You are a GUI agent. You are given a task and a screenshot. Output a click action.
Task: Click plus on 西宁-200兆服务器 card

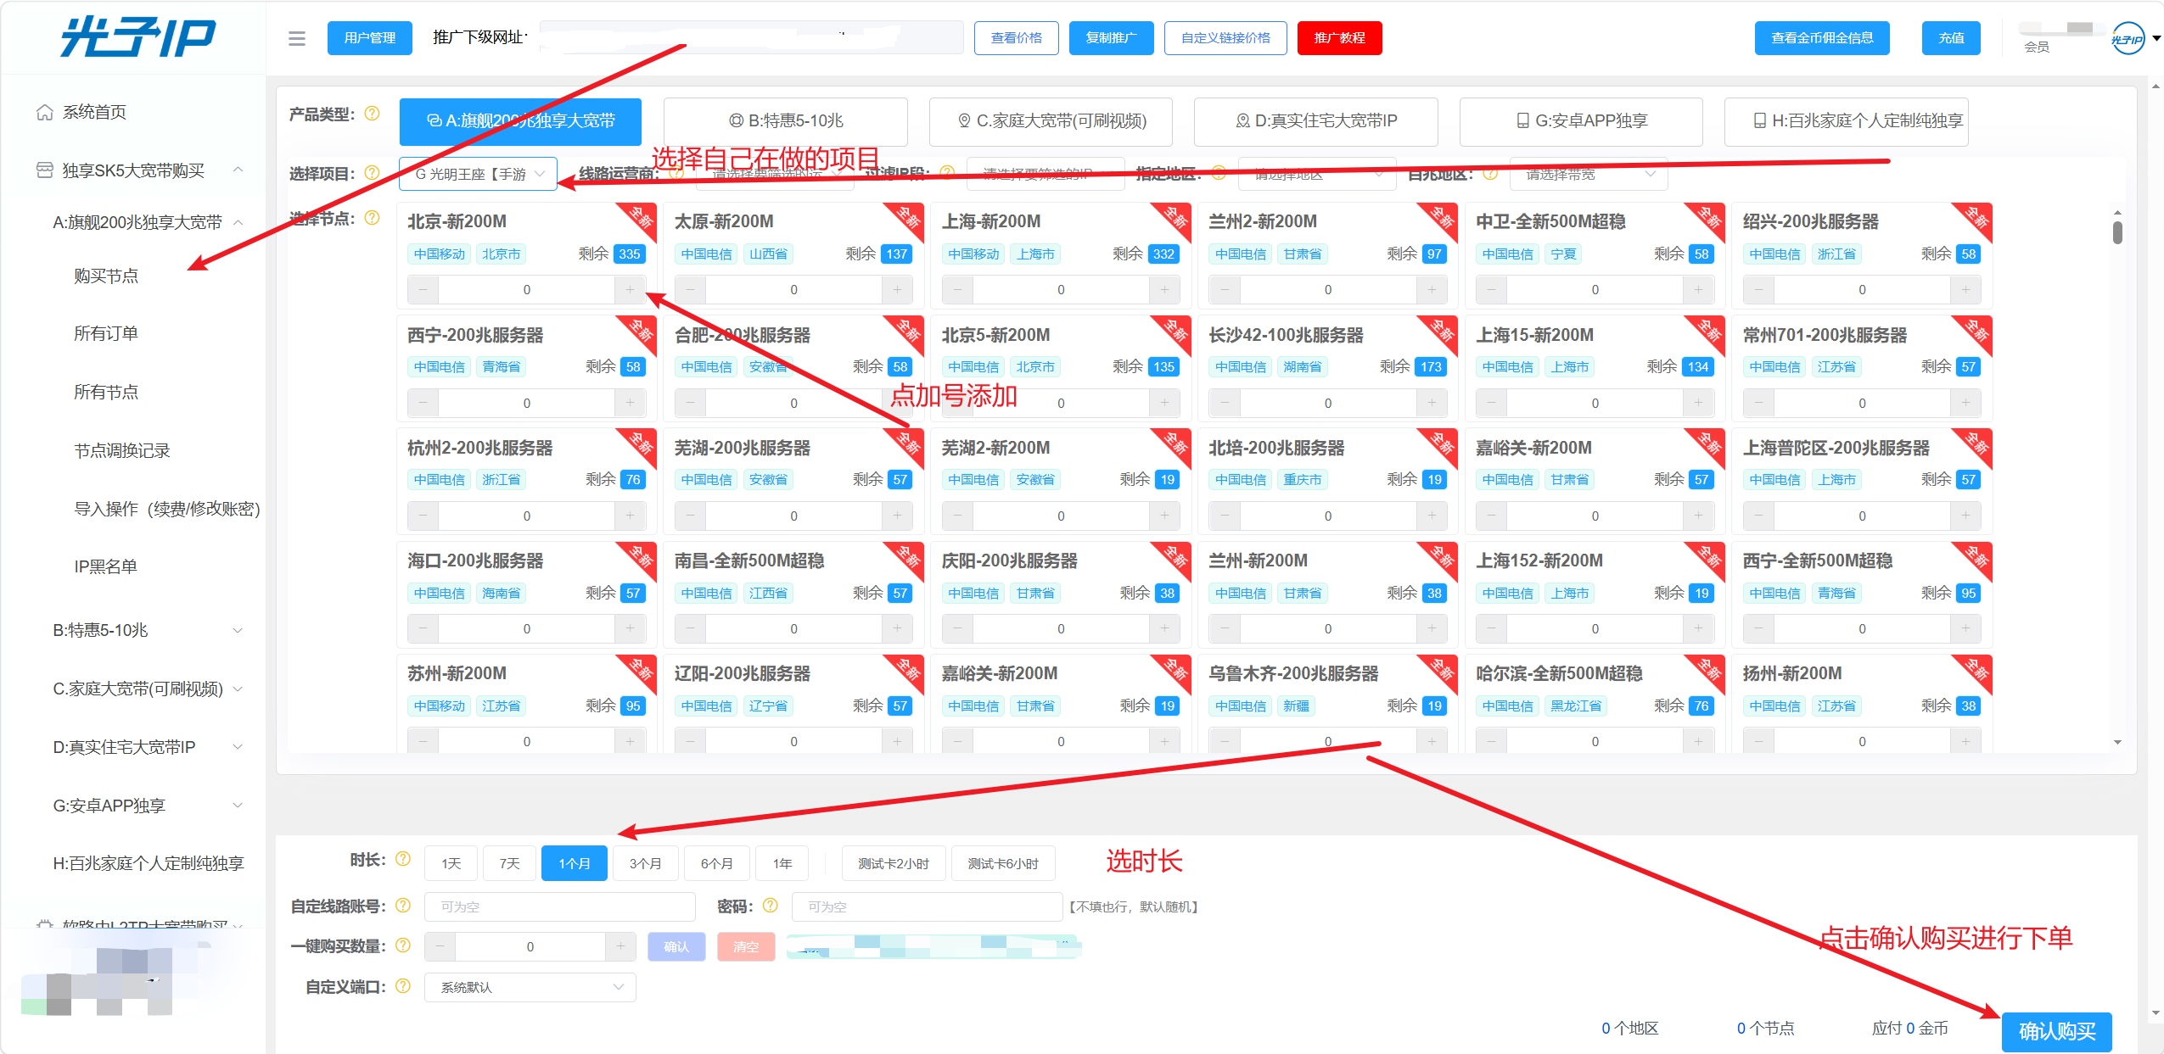click(630, 403)
